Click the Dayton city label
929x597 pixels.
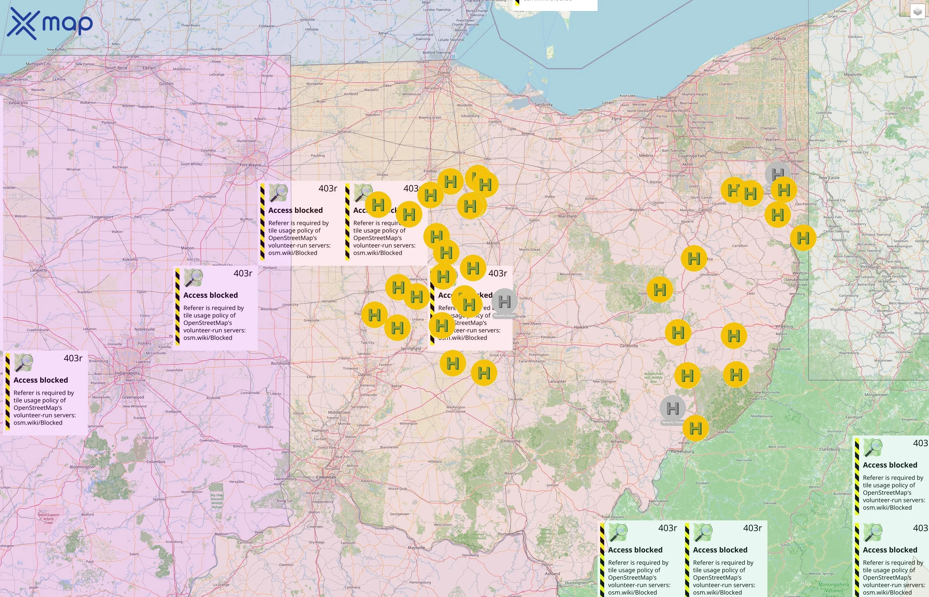point(365,374)
